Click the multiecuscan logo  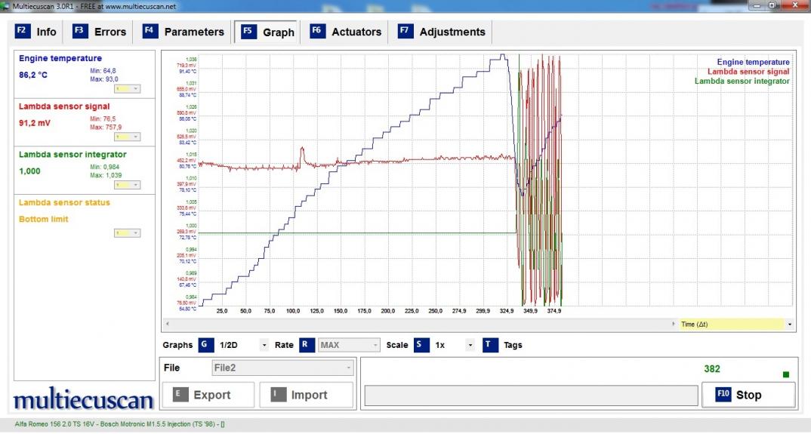pyautogui.click(x=83, y=400)
